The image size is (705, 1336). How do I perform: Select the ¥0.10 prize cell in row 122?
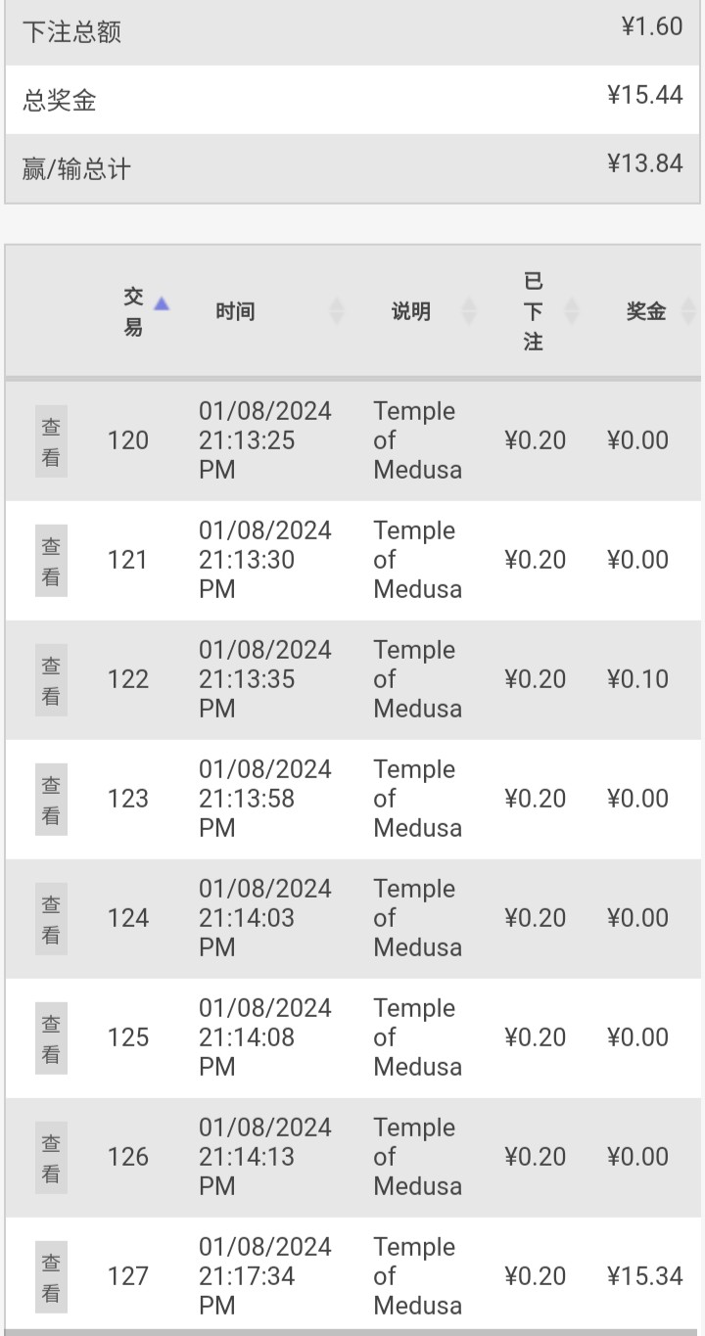click(x=638, y=679)
